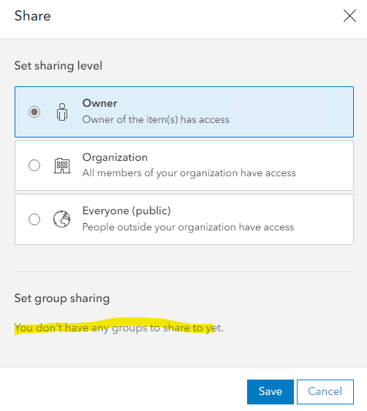Screen dimensions: 367x411
Task: Select the Everyone (public) radio button
Action: 34,219
